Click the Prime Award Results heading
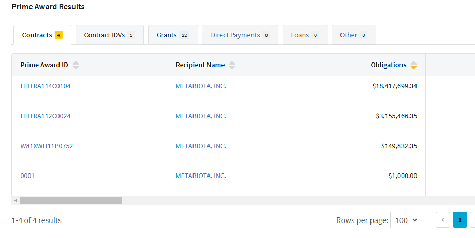Screen dimensions: 475x238 pyautogui.click(x=48, y=7)
